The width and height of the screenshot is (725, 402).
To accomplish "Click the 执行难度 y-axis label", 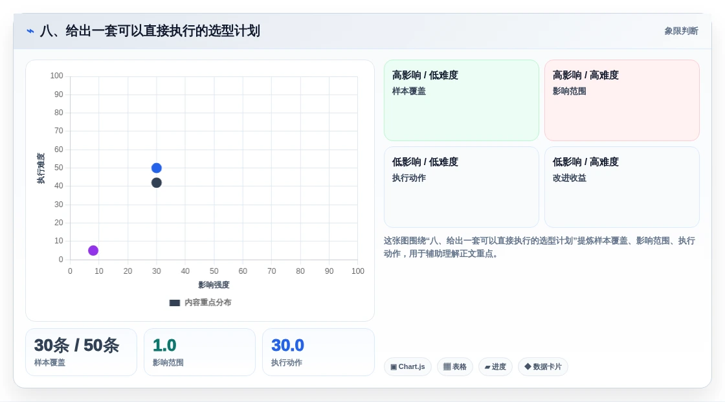I will click(x=41, y=168).
